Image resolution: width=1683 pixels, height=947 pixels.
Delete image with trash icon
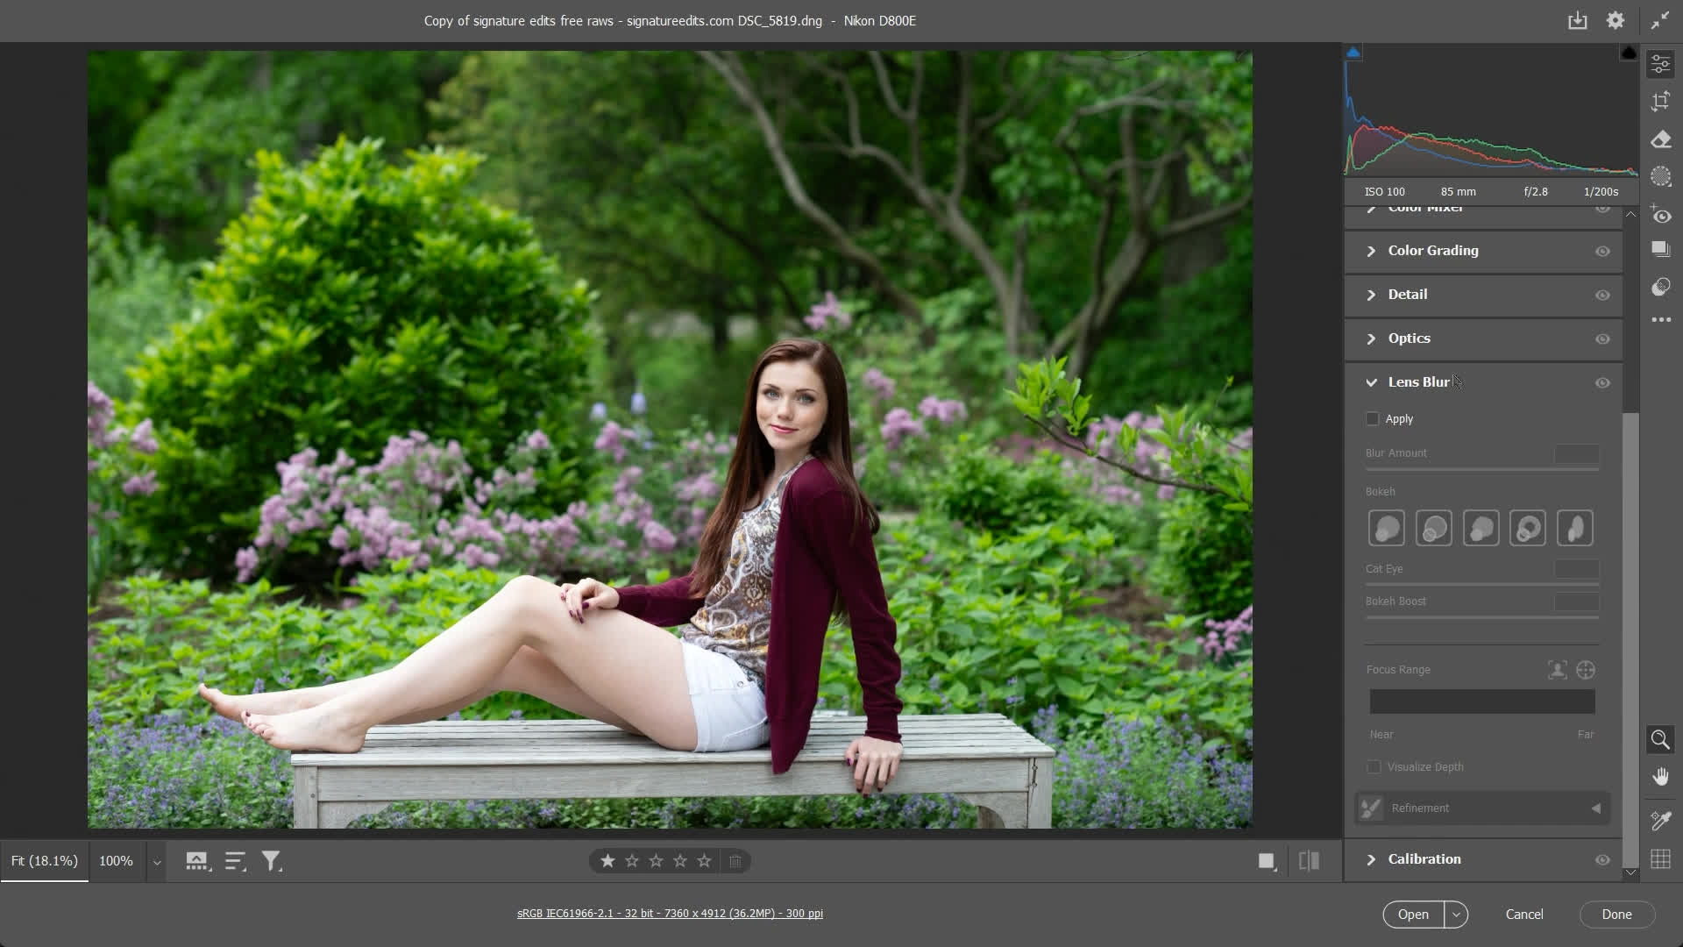pos(735,861)
